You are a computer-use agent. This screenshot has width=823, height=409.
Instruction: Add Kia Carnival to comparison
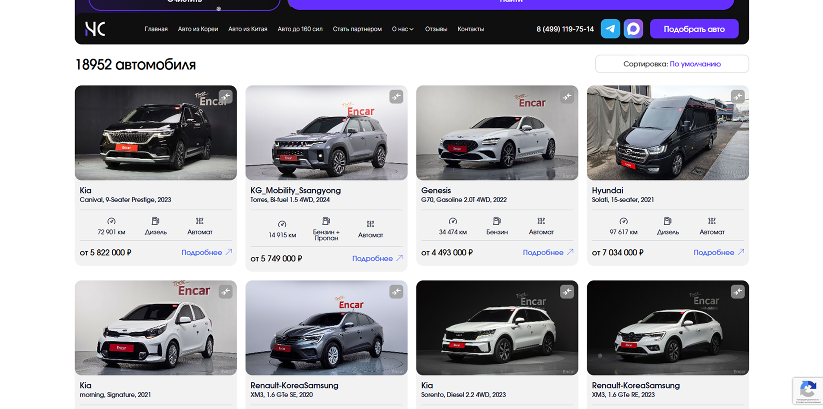[x=226, y=97]
